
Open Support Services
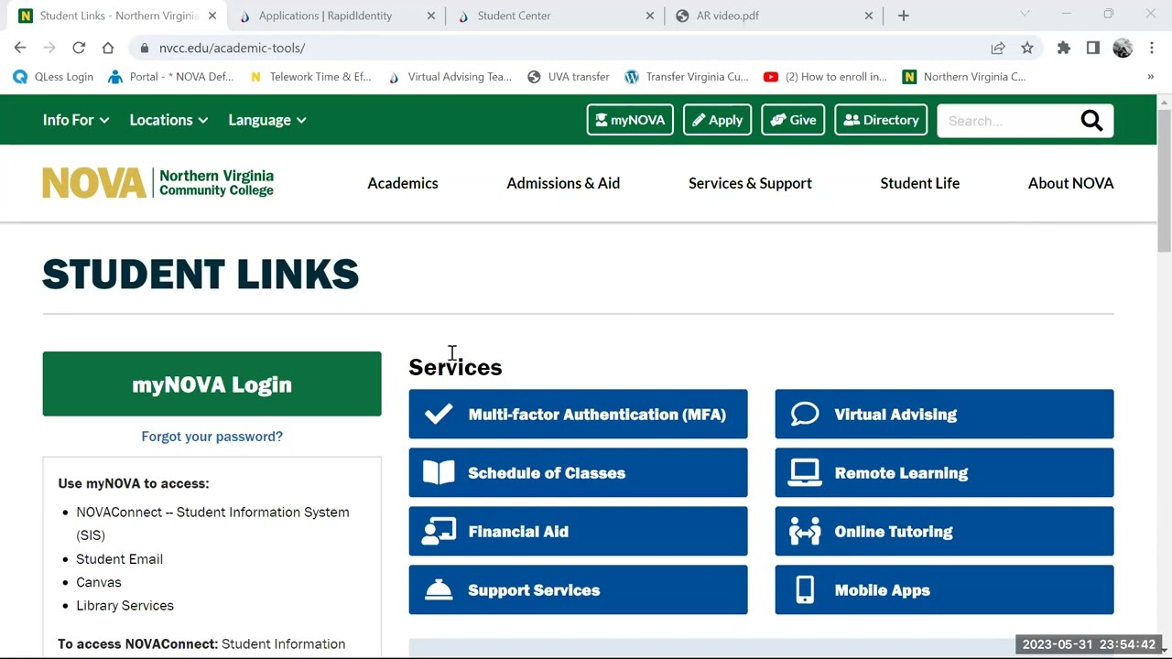pos(578,589)
